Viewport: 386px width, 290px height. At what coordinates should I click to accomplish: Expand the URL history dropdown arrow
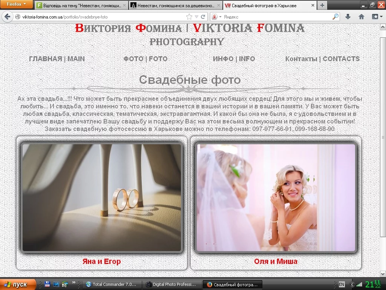pos(196,17)
